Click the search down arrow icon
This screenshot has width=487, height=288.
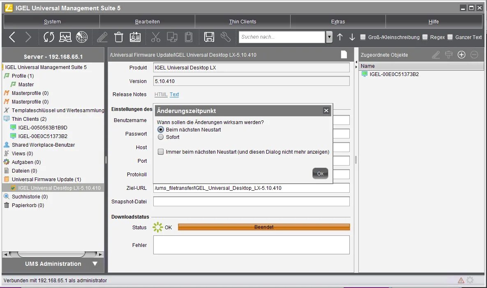pyautogui.click(x=352, y=37)
